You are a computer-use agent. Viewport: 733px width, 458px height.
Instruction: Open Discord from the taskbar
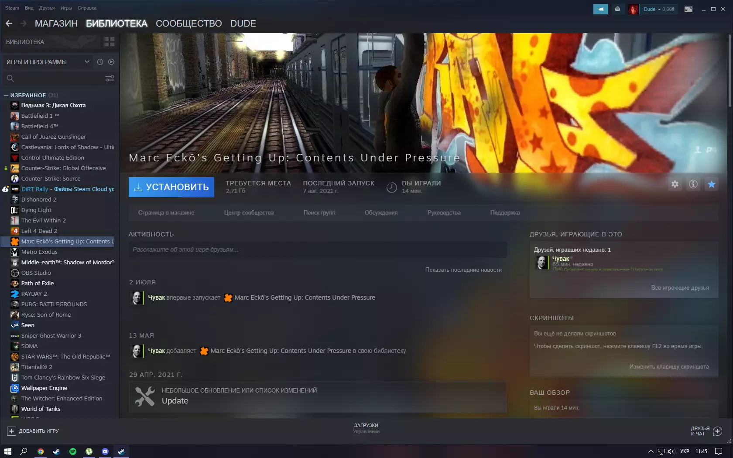pyautogui.click(x=105, y=451)
